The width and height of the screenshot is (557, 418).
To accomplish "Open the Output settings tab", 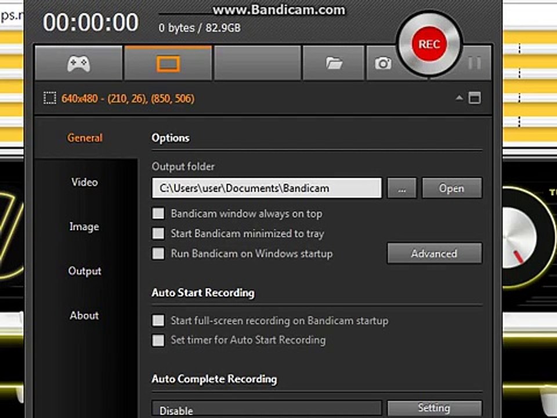I will point(85,271).
